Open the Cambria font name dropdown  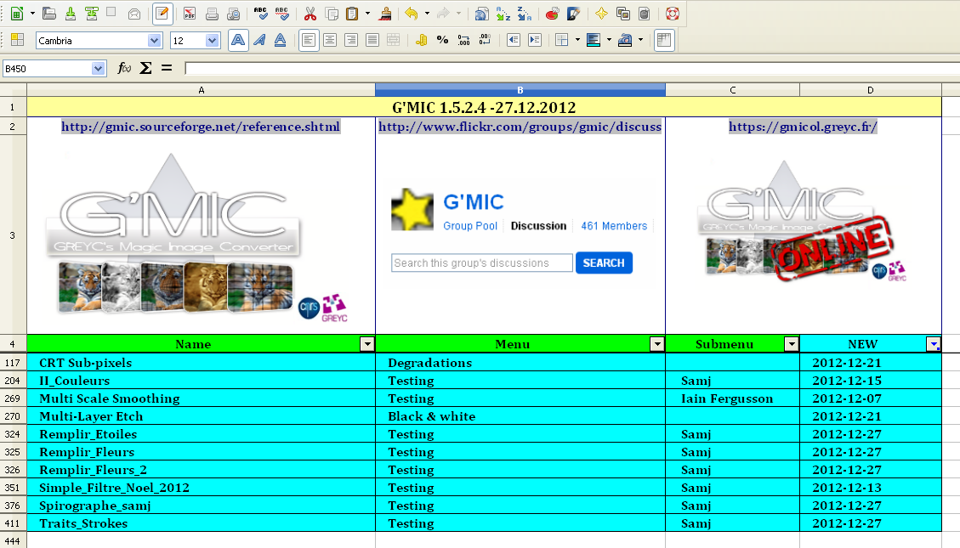click(154, 41)
